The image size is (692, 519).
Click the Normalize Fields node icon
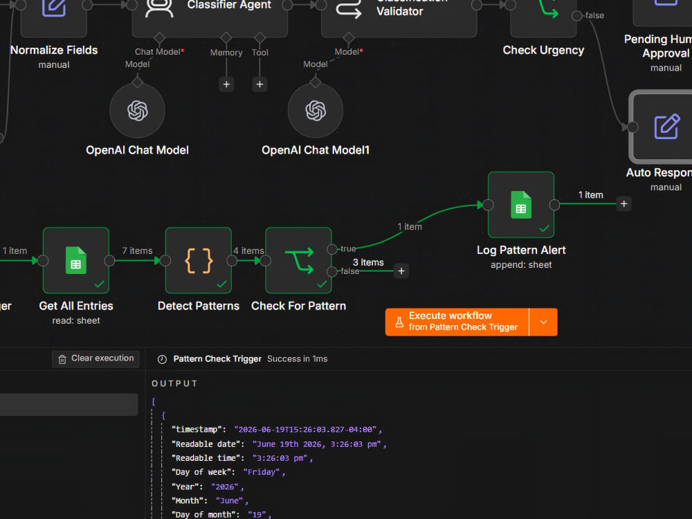click(x=54, y=8)
